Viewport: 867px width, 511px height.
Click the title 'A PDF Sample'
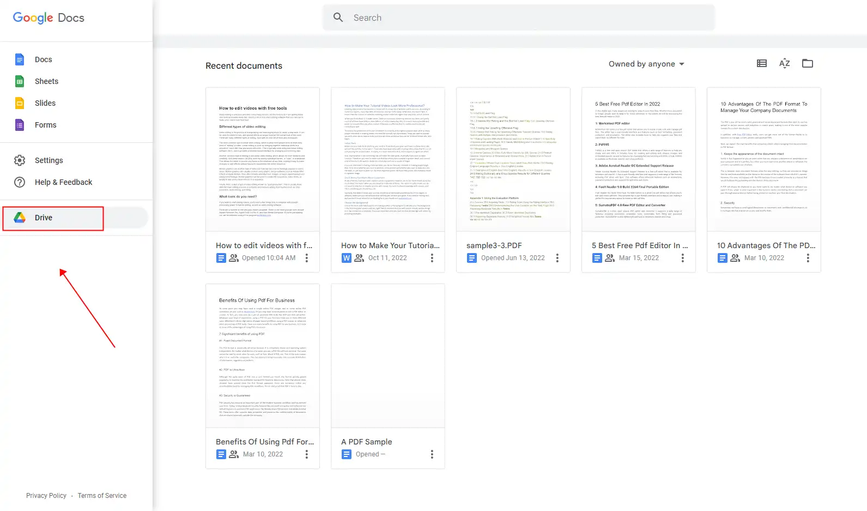click(367, 442)
